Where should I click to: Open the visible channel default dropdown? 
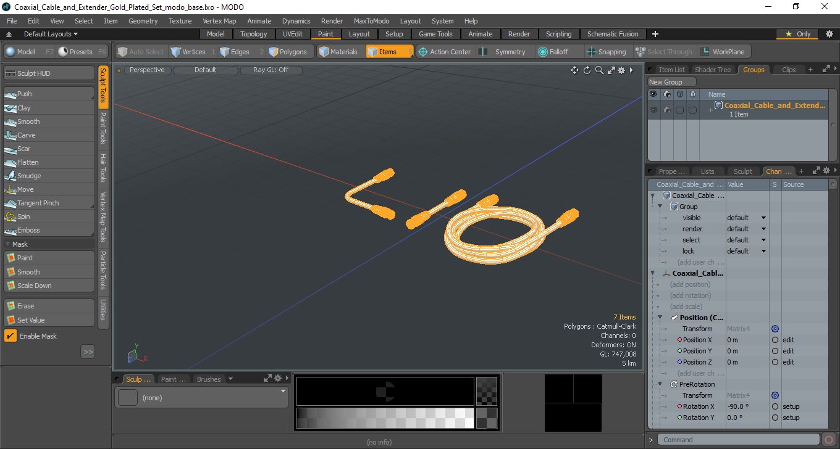pyautogui.click(x=747, y=218)
